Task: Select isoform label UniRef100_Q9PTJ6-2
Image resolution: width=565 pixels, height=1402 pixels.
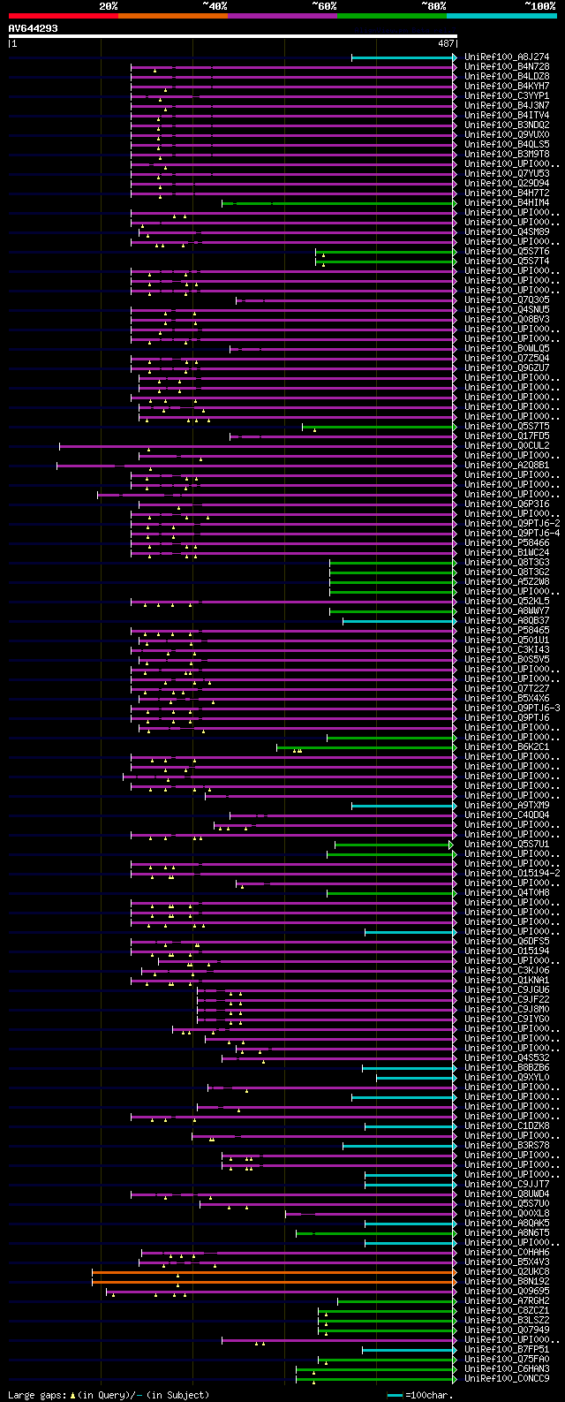Action: coord(512,524)
